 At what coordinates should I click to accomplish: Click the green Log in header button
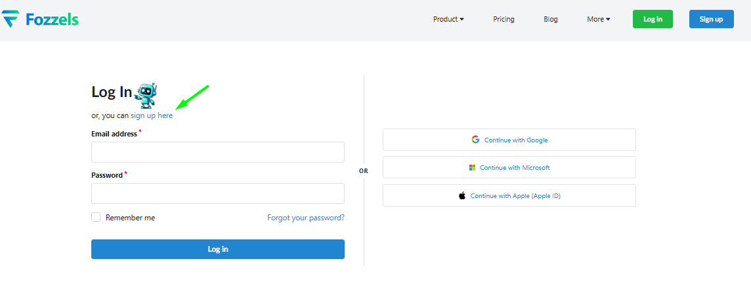(653, 19)
